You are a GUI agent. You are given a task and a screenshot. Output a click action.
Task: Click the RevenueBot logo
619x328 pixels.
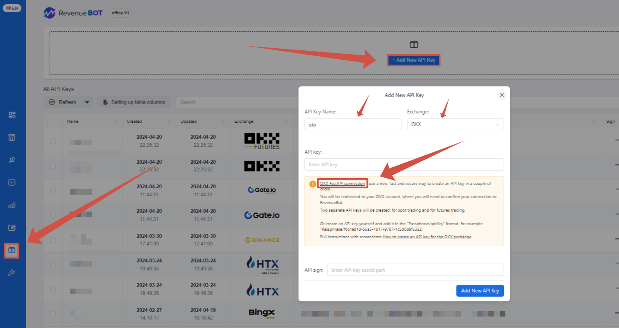click(x=73, y=13)
